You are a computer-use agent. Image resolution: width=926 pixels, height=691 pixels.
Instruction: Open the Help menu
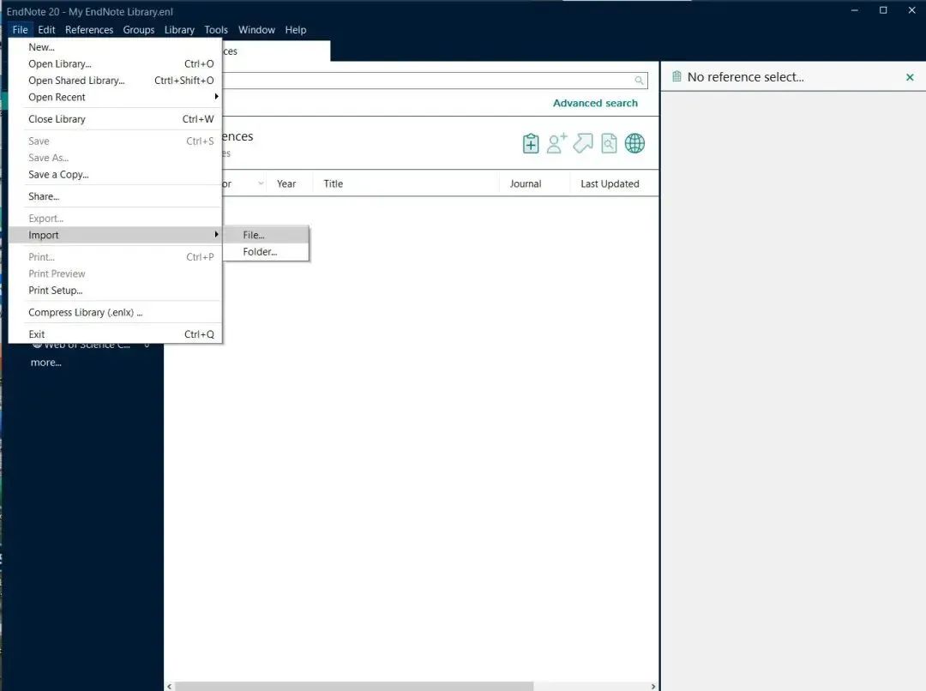pyautogui.click(x=296, y=29)
